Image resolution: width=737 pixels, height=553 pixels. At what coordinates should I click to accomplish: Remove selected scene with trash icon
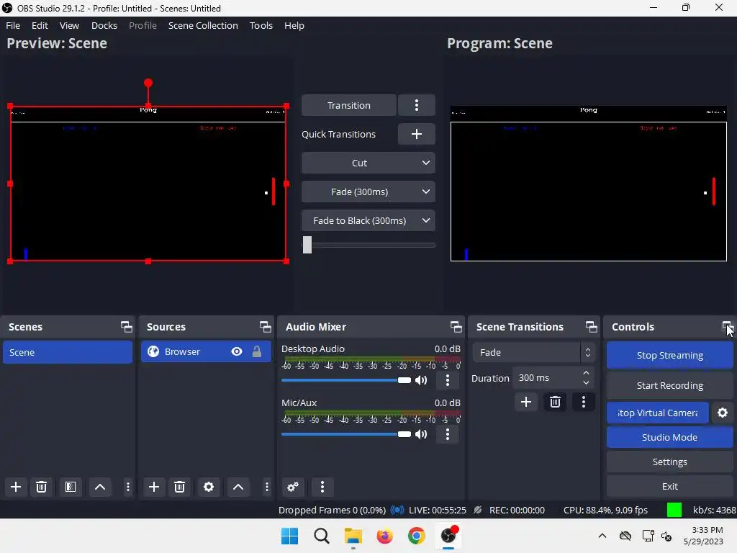(41, 487)
